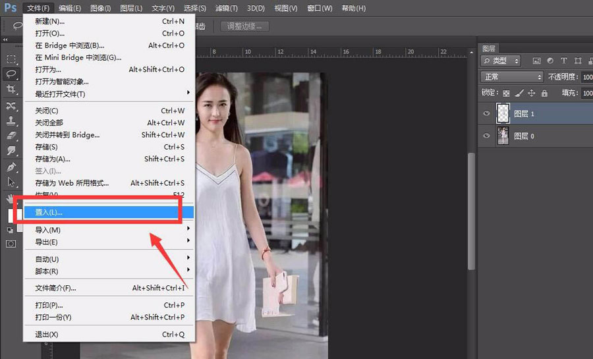Toggle lock image pixels brush icon
Viewport: 593px width, 359px height.
point(519,93)
